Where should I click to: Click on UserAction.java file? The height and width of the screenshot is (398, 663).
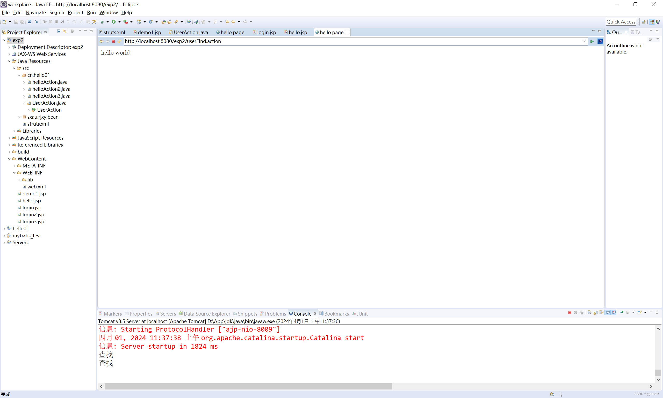pos(49,103)
